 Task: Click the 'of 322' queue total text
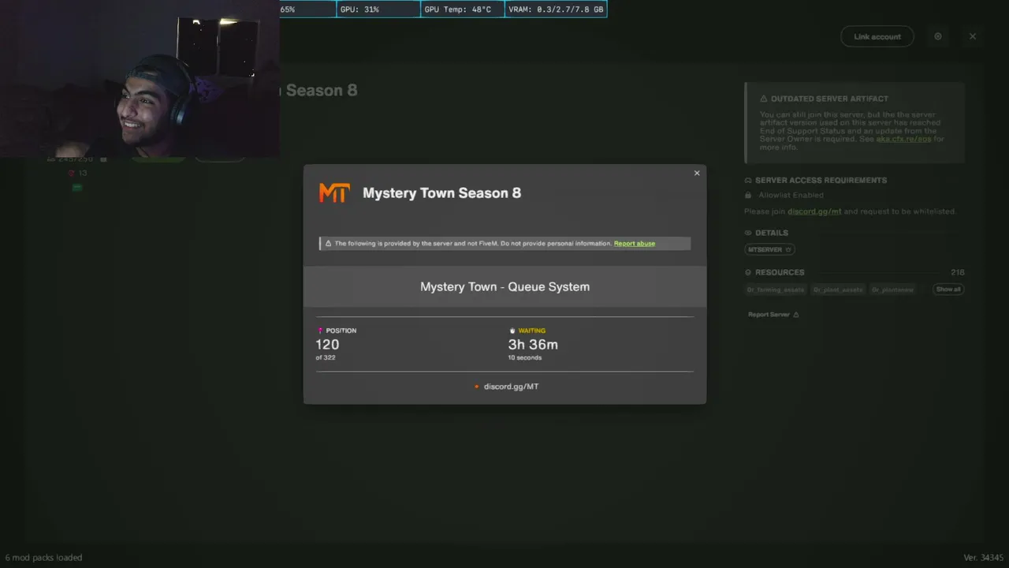326,358
